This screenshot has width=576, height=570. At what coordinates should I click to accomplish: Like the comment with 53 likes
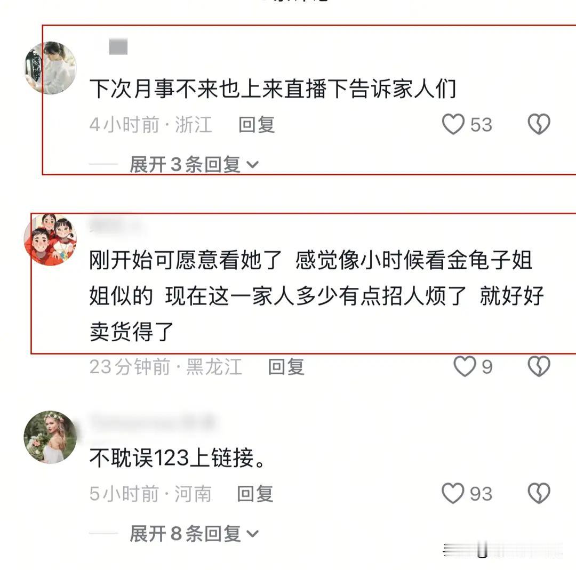click(x=453, y=124)
